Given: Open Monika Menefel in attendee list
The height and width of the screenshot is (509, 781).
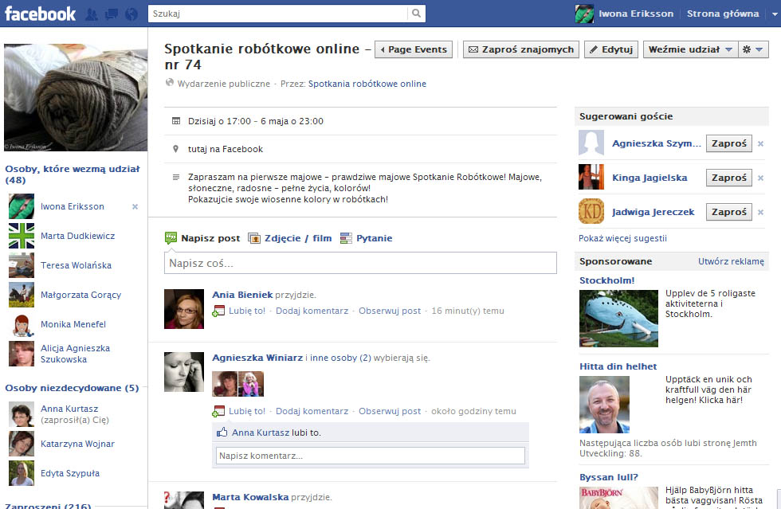Looking at the screenshot, I should tap(73, 324).
